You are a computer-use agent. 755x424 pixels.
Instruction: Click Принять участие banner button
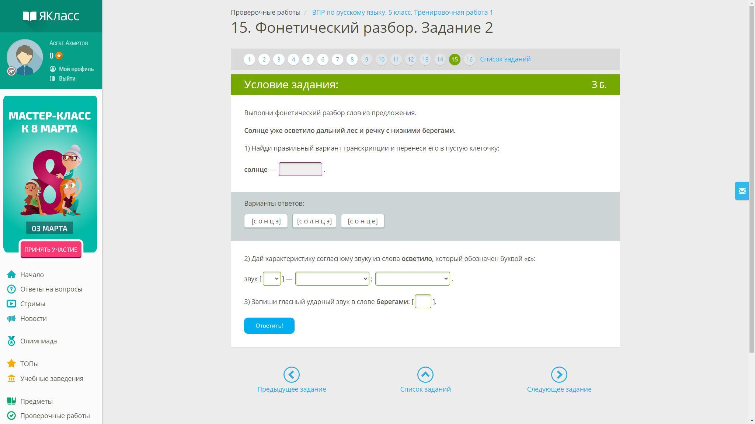point(51,250)
